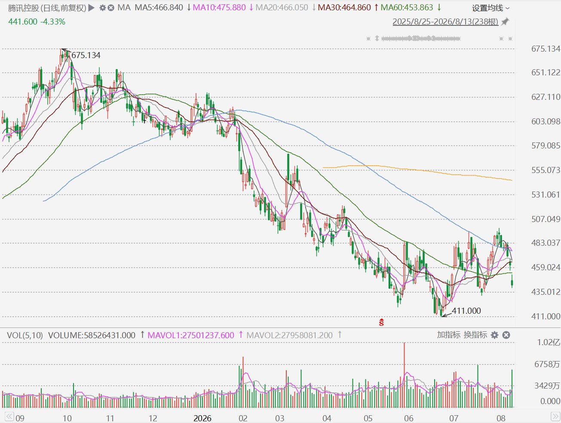
Task: Open volume indicator settings gear
Action: click(x=494, y=335)
